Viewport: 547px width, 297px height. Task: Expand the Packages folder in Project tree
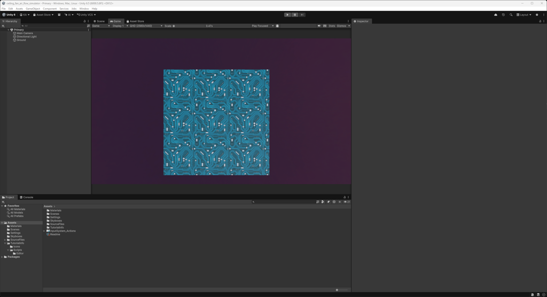2,257
